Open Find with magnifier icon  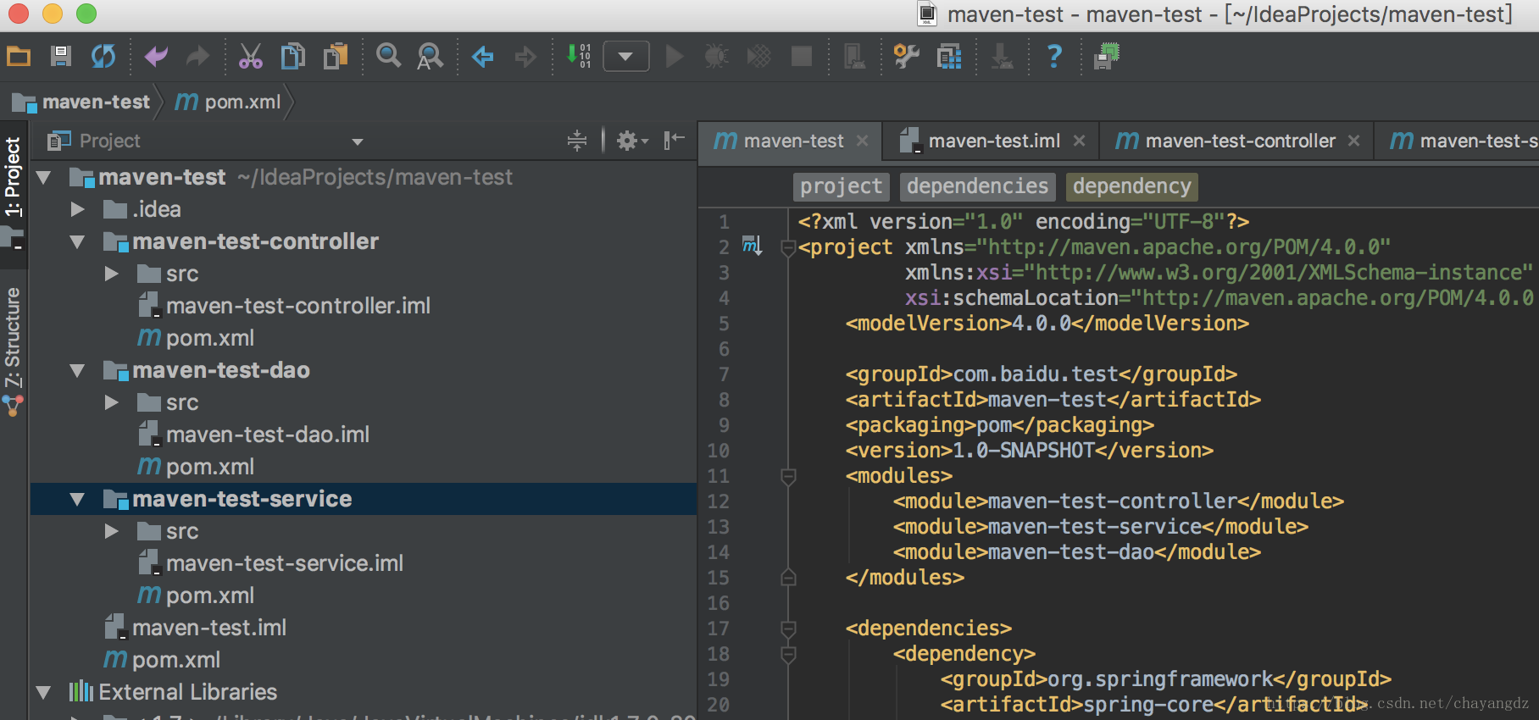388,57
